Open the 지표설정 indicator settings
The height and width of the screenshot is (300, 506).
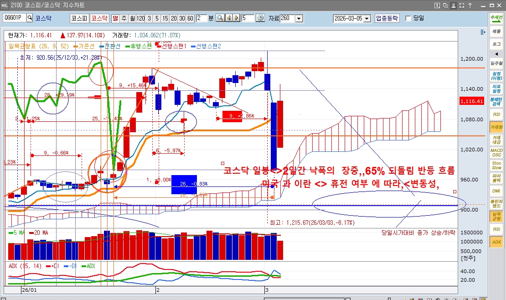coord(496,88)
